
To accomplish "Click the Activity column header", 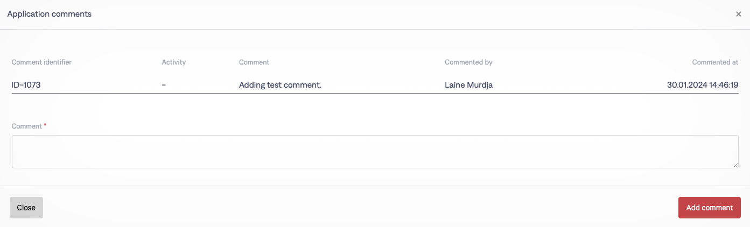I will [x=173, y=62].
